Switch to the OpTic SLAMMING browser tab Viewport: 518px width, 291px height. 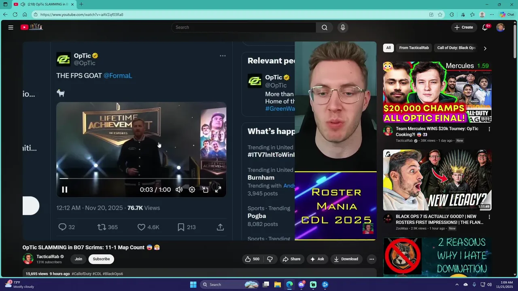[x=43, y=4]
